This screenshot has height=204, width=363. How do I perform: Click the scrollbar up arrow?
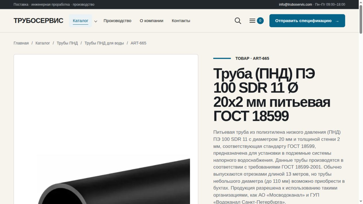click(x=361, y=2)
